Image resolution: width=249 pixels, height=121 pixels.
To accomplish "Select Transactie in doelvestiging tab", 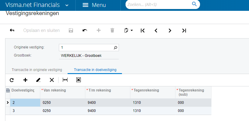I will (95, 70).
